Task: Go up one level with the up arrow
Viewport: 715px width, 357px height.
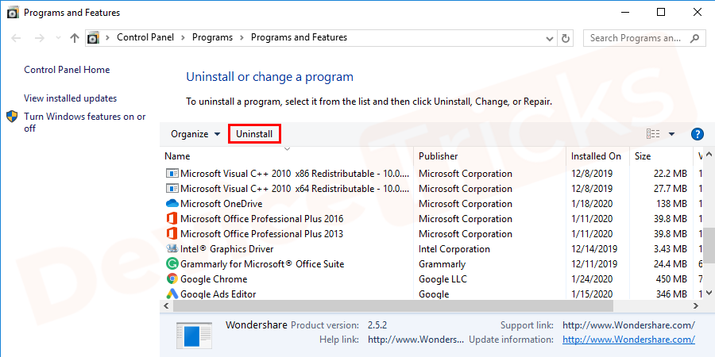Action: click(x=75, y=38)
